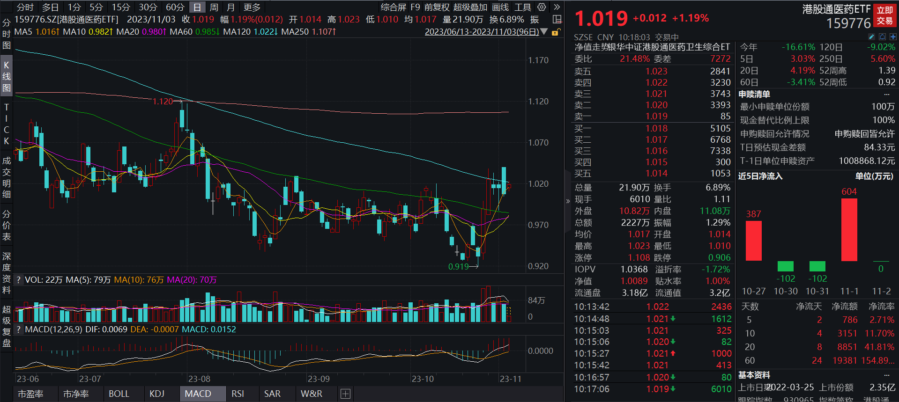Open 超级叠加 overlay option

click(470, 7)
